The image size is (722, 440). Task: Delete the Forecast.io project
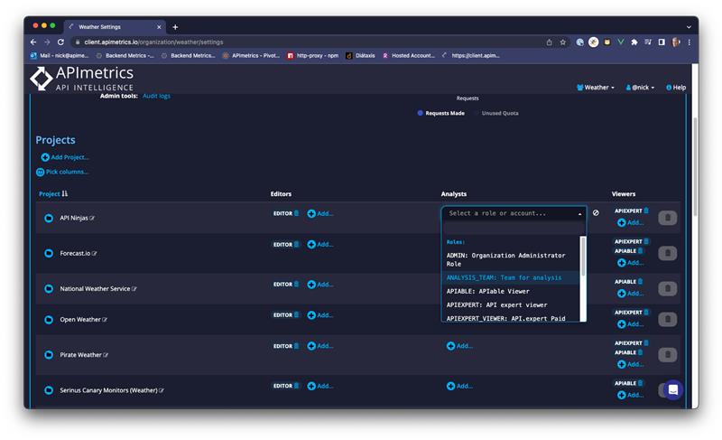(667, 253)
